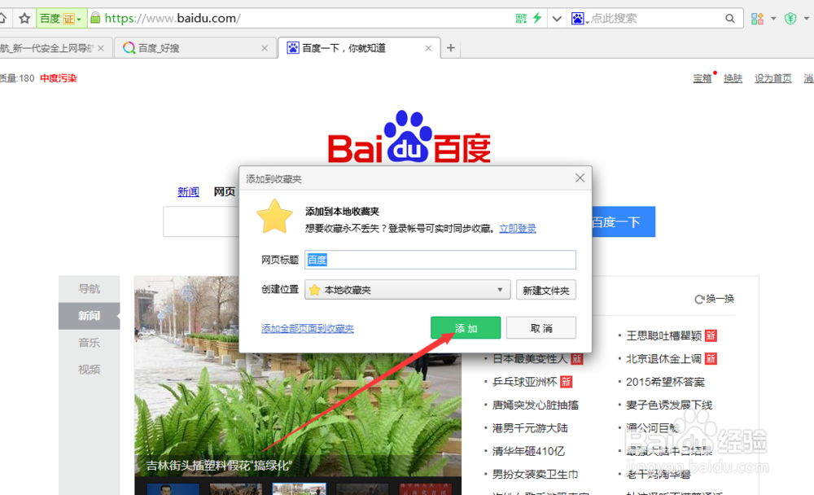Open the Baidu search engine selector
The width and height of the screenshot is (814, 495).
(580, 19)
